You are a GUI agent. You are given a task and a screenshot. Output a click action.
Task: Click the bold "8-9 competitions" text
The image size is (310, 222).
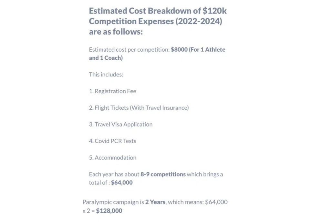click(x=163, y=174)
